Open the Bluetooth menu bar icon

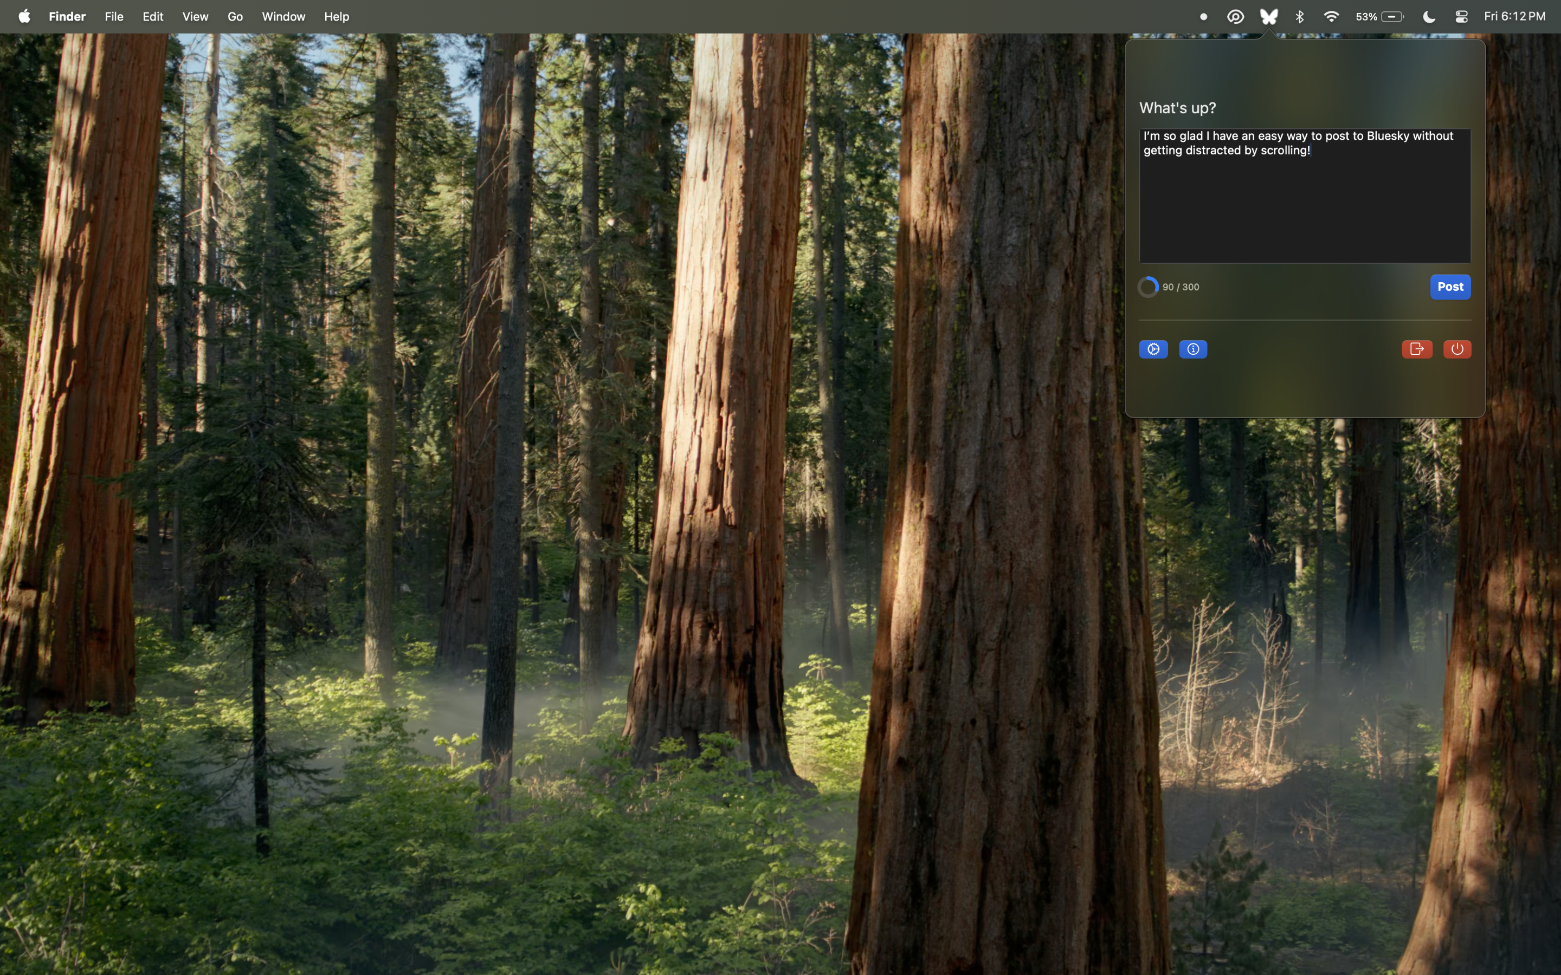[1300, 17]
